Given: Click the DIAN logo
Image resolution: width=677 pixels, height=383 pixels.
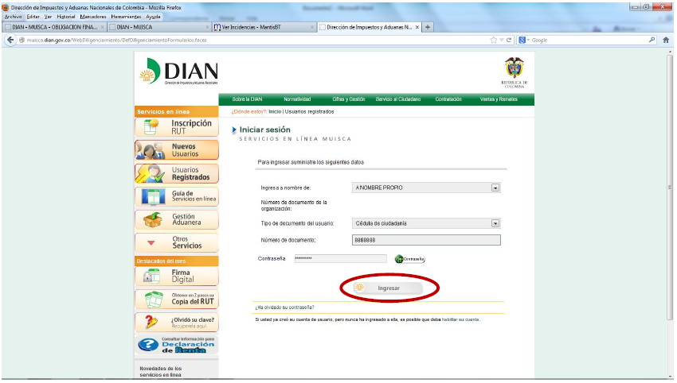Looking at the screenshot, I should pos(178,71).
